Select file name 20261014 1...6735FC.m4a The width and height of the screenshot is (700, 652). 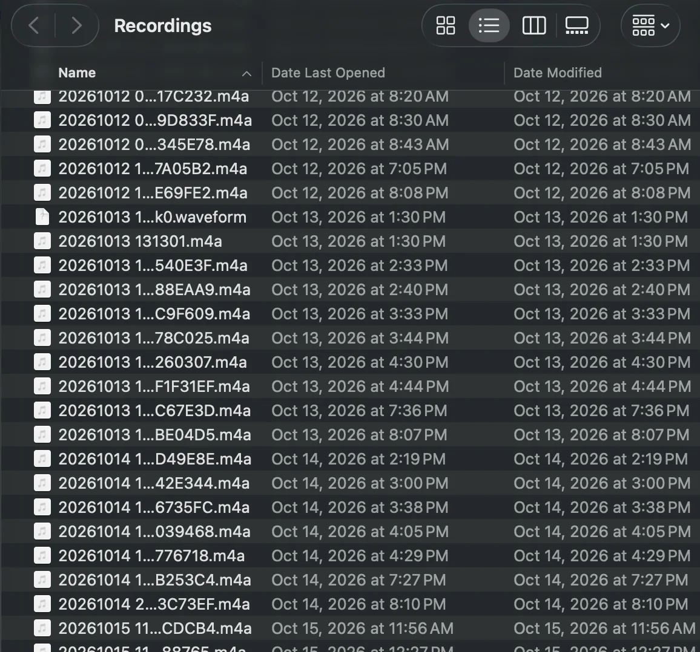click(154, 507)
